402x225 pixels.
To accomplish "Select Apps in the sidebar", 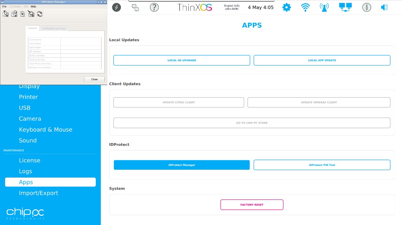I will coord(50,182).
